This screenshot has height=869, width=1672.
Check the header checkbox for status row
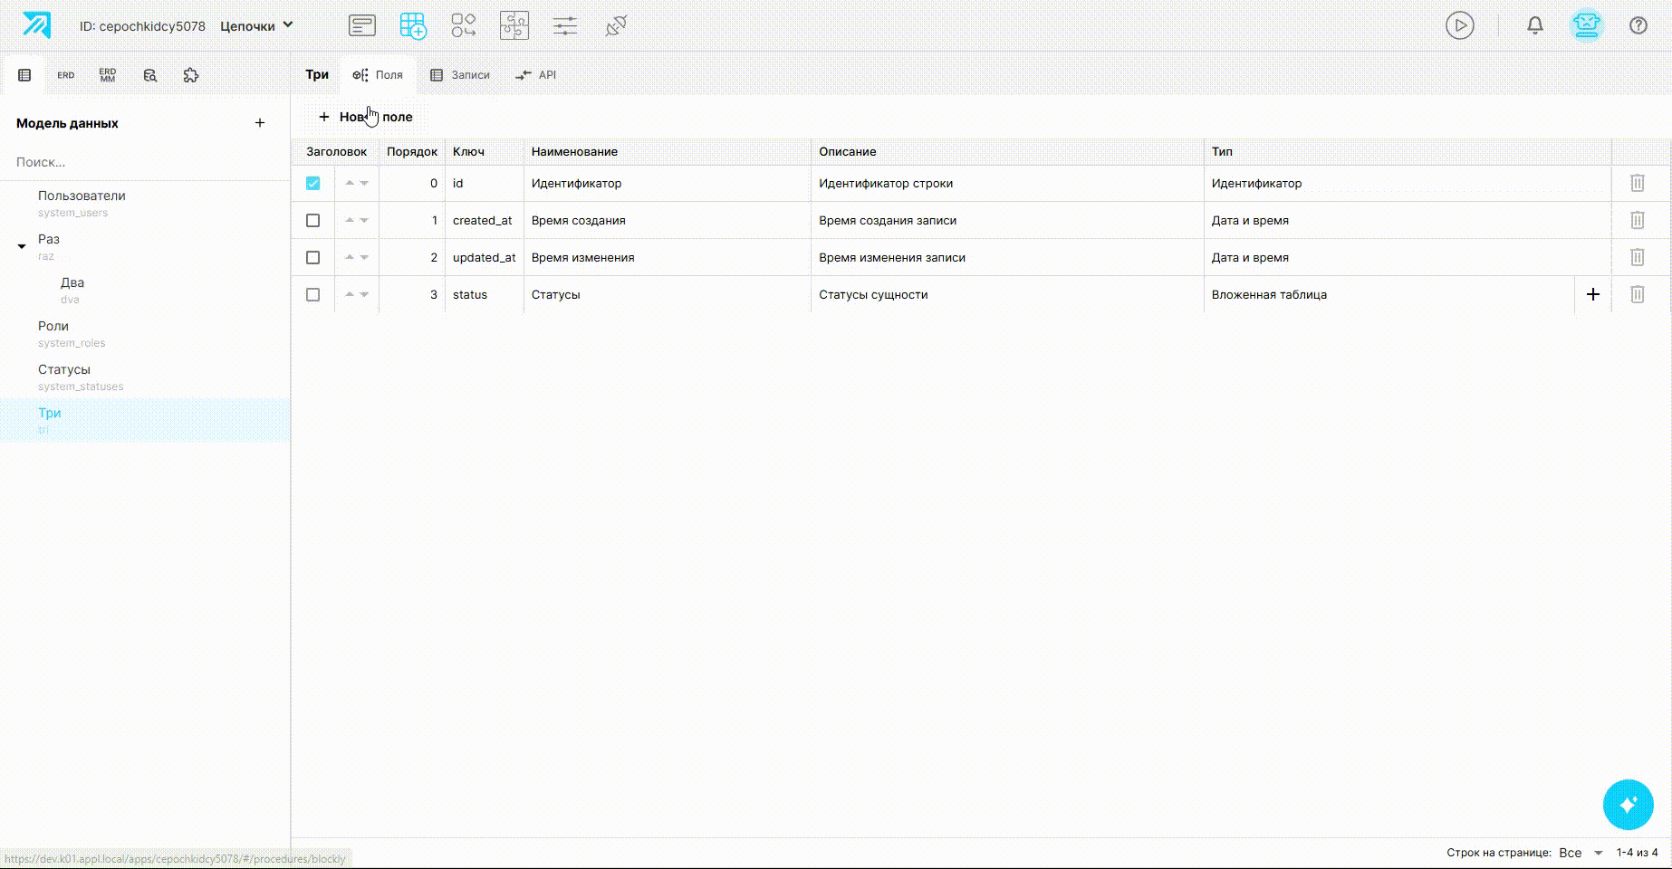coord(312,294)
